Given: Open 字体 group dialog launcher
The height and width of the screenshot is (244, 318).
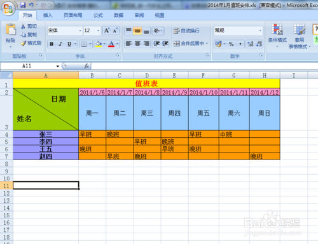Looking at the screenshot, I should click(118, 55).
